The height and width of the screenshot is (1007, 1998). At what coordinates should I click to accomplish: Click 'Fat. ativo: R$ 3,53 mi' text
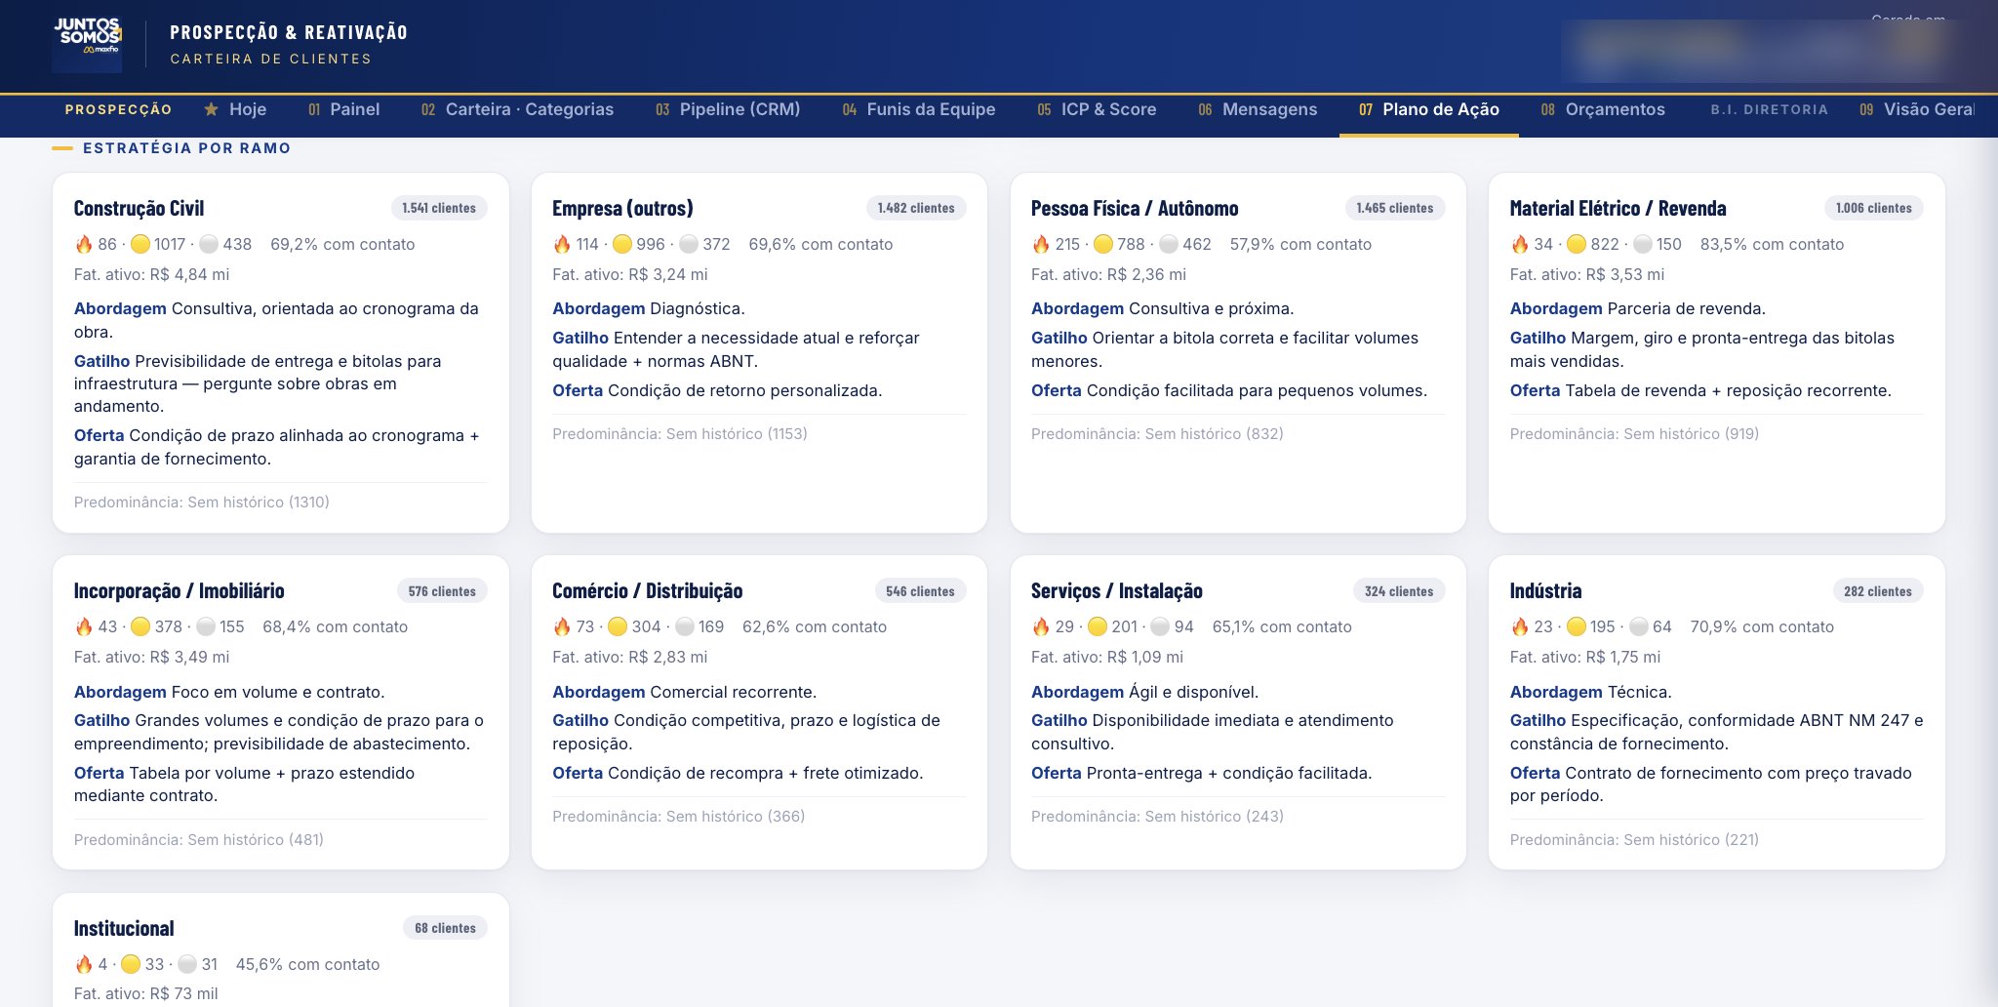pos(1587,274)
